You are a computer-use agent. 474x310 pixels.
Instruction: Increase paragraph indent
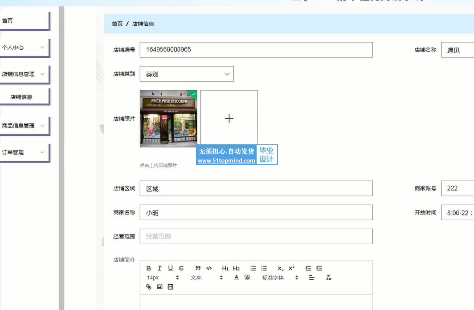pyautogui.click(x=319, y=268)
